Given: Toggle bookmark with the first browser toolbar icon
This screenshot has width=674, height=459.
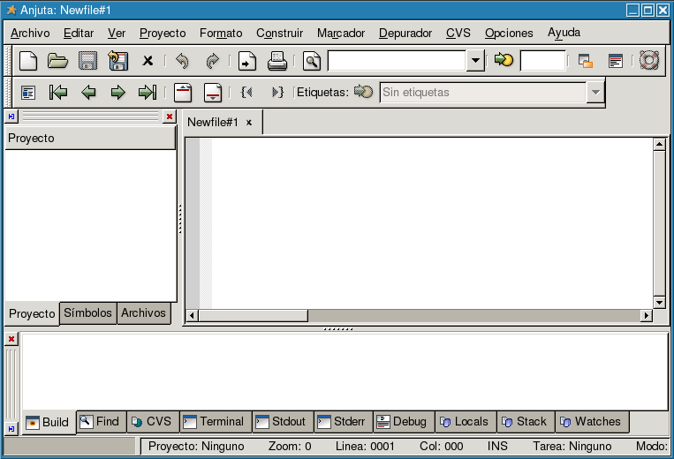Looking at the screenshot, I should [x=28, y=93].
